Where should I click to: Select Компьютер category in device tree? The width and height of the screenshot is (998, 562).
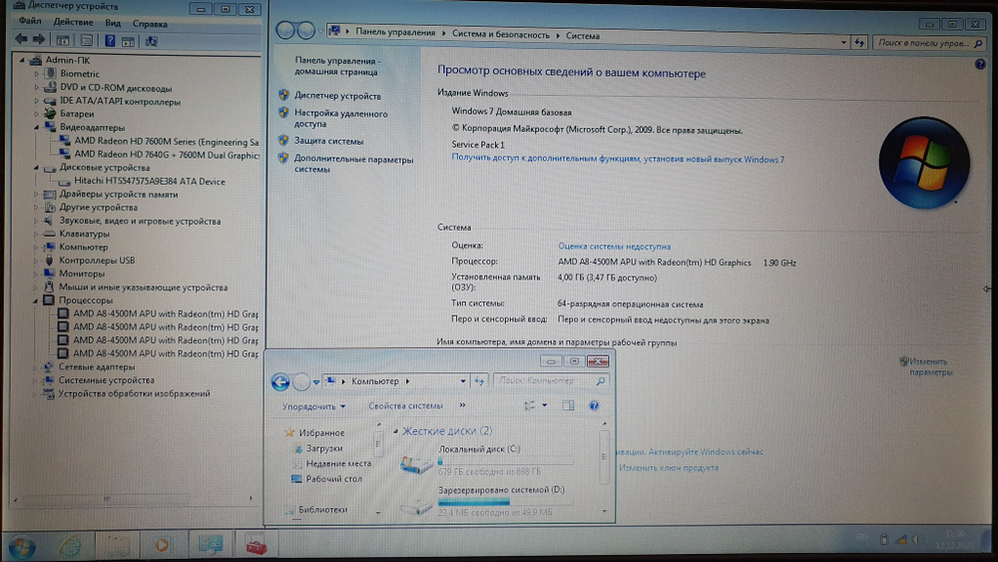pyautogui.click(x=84, y=247)
